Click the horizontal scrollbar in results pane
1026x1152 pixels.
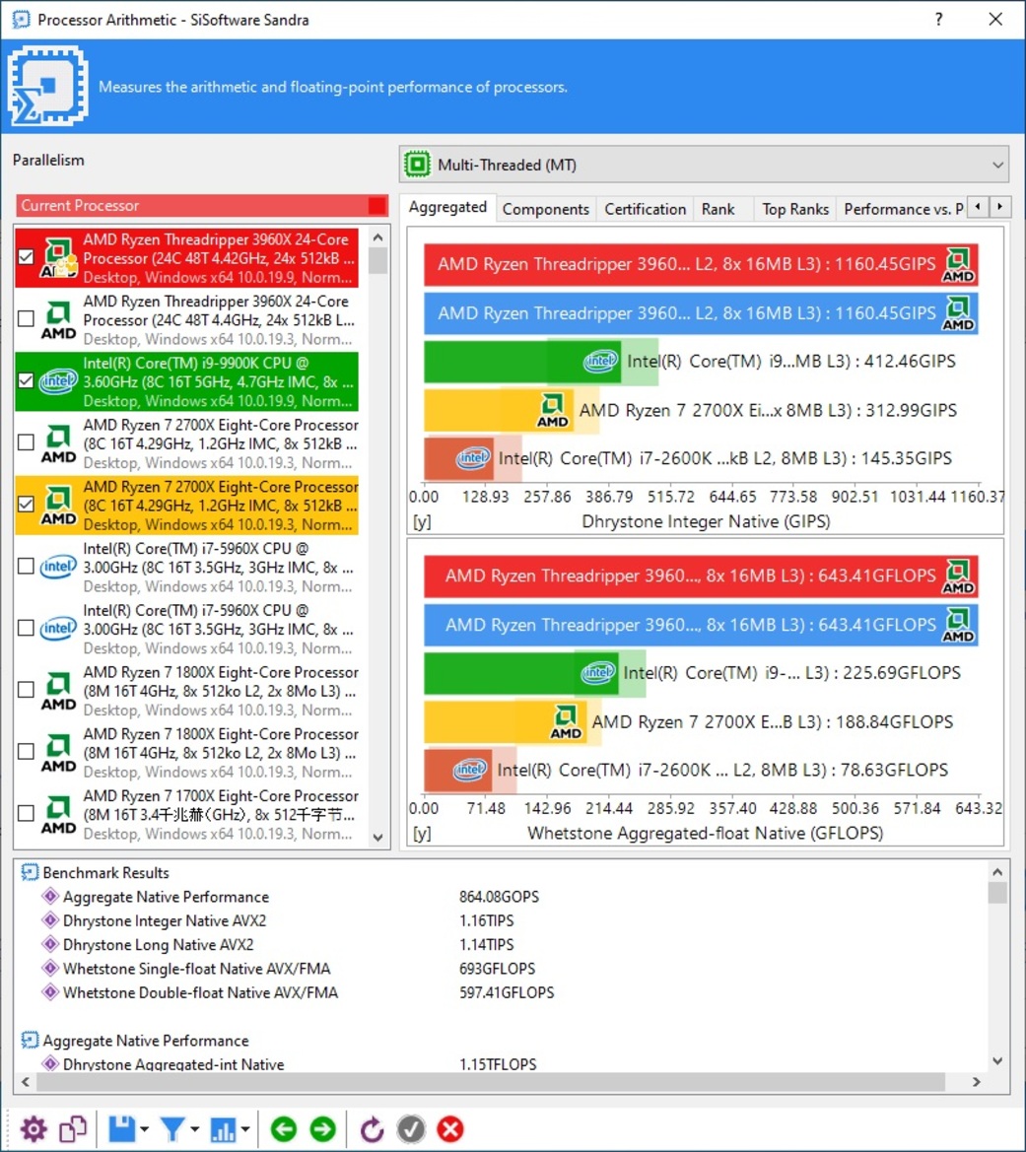coord(490,1081)
